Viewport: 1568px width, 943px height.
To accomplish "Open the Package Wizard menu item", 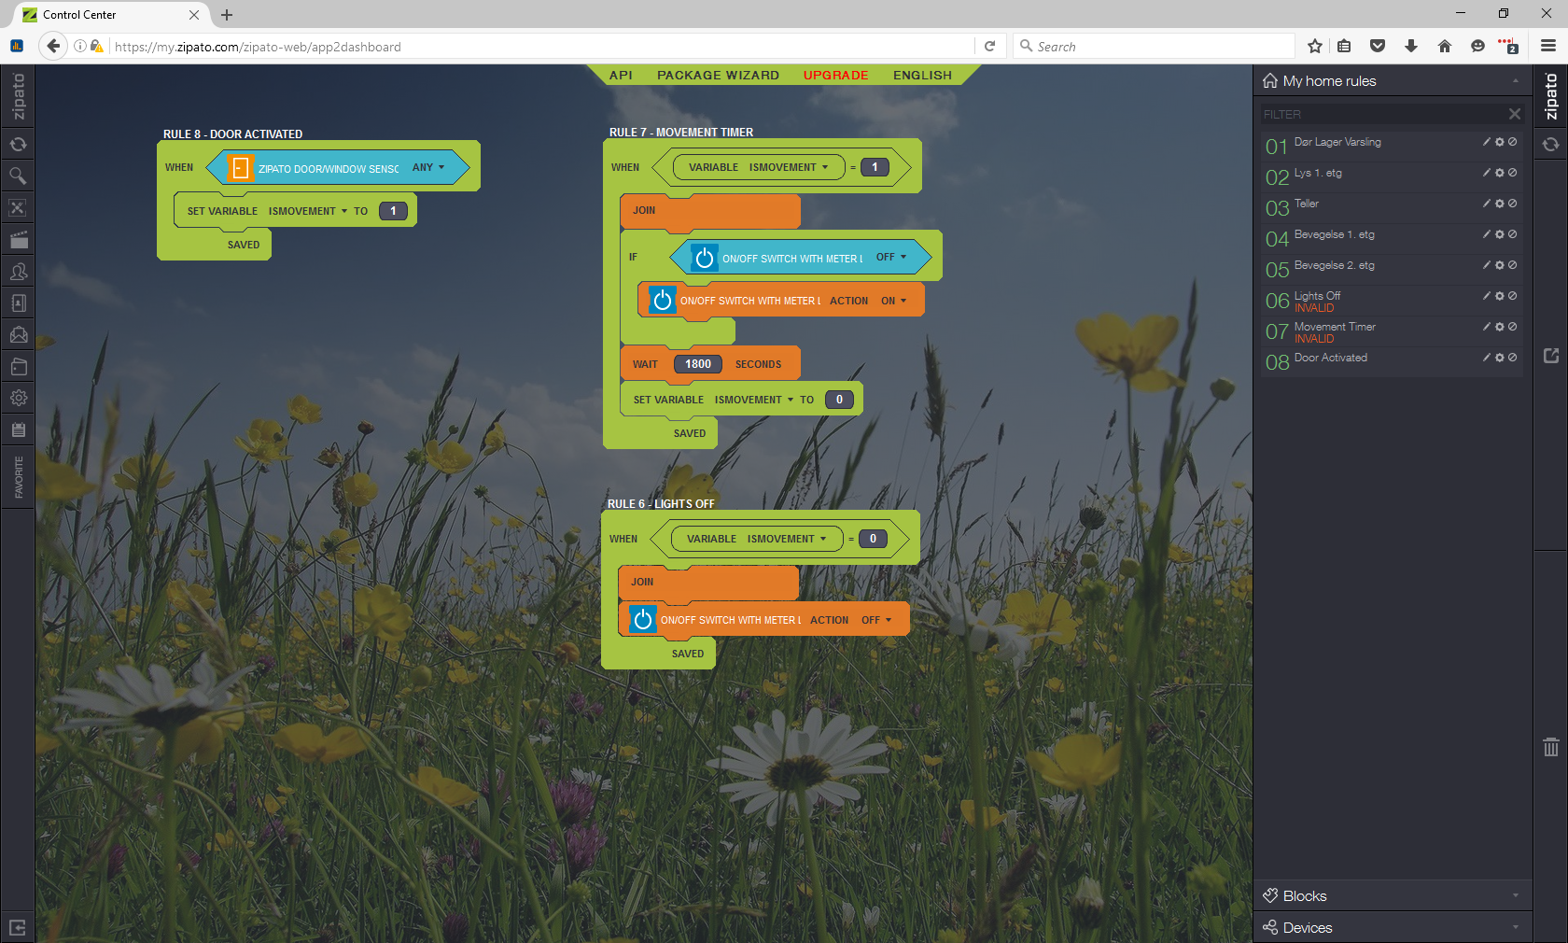I will tap(718, 76).
